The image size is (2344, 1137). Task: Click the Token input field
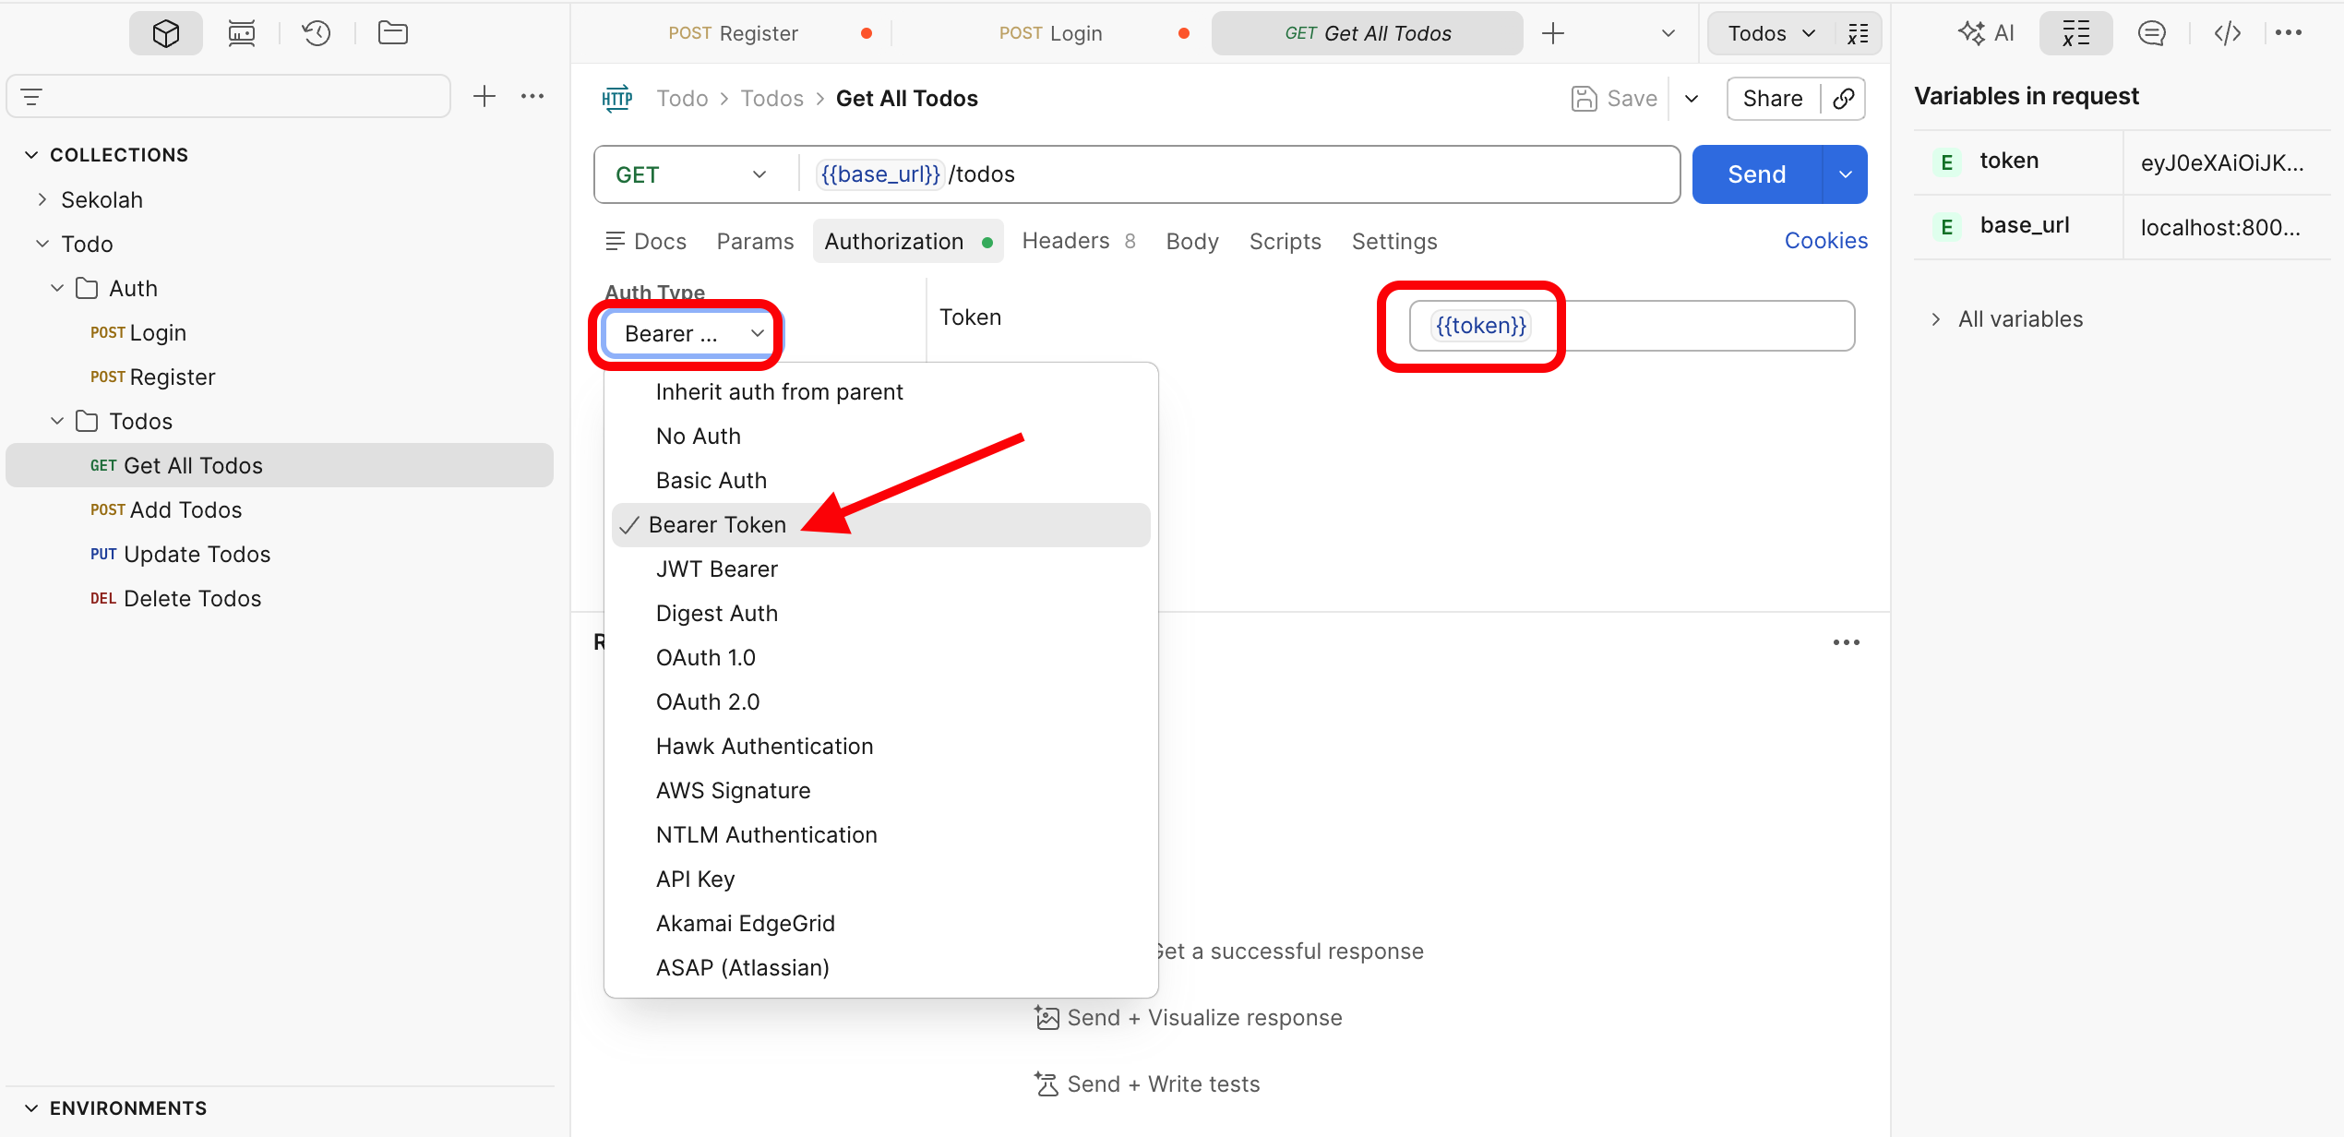1632,326
